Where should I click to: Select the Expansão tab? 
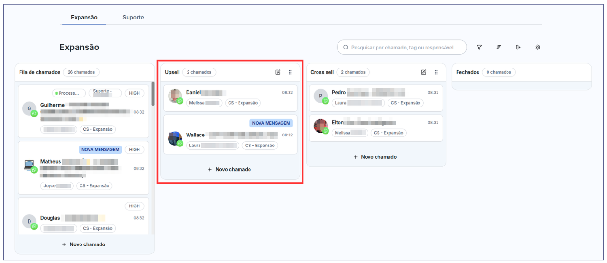84,17
